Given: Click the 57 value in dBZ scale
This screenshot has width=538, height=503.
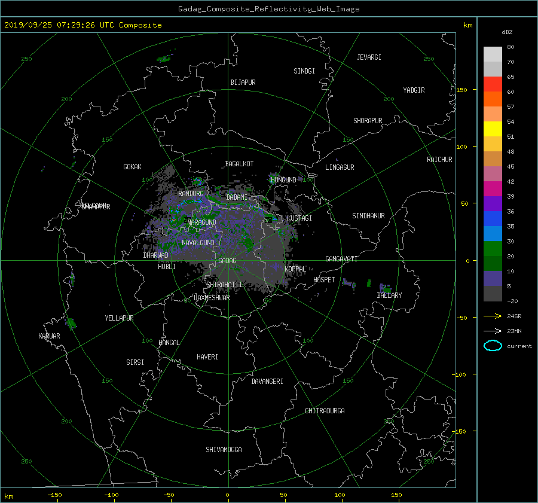Looking at the screenshot, I should coord(511,107).
